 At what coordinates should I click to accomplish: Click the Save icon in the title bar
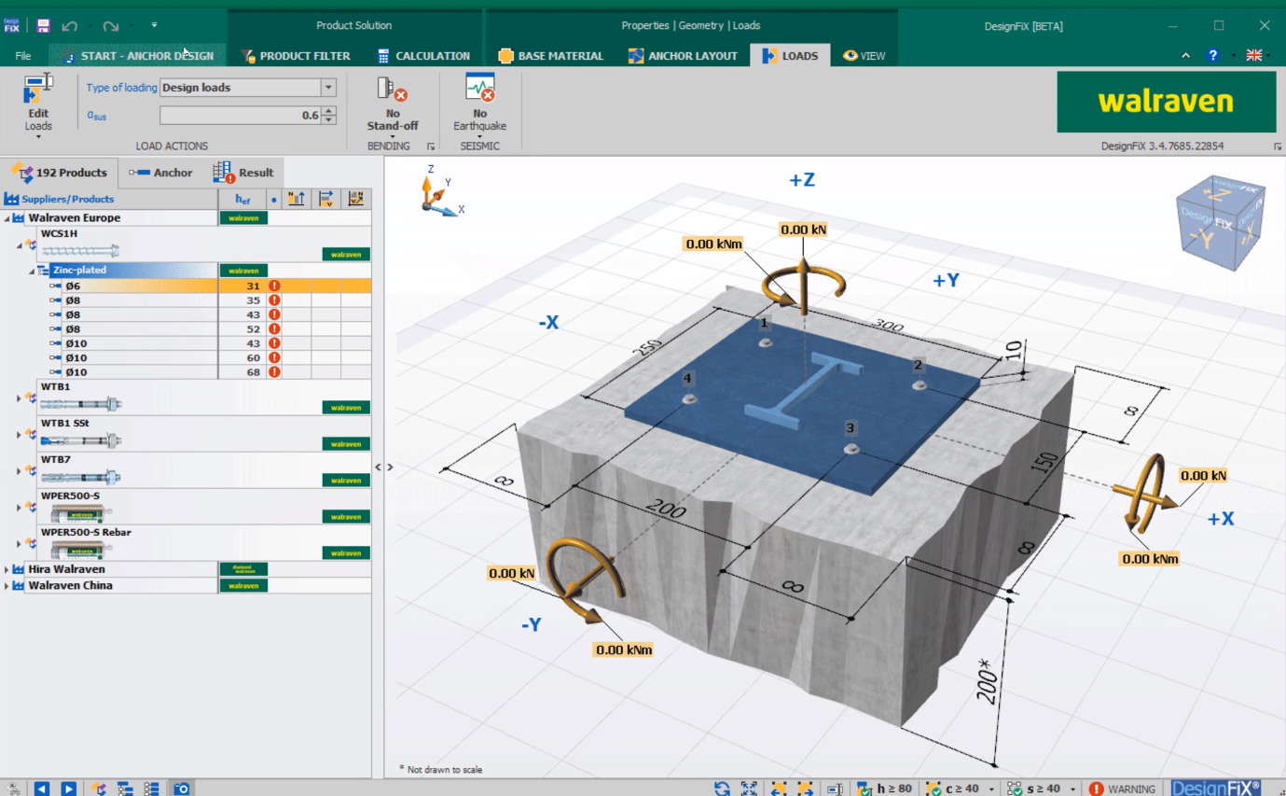pyautogui.click(x=43, y=26)
